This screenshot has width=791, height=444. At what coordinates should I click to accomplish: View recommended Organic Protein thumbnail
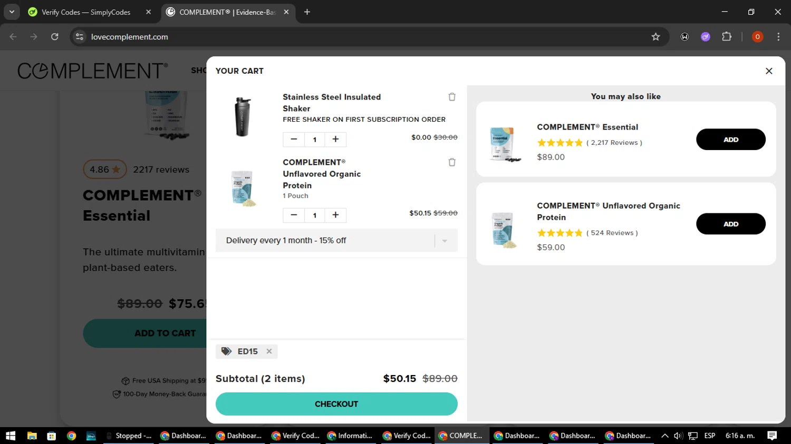504,230
